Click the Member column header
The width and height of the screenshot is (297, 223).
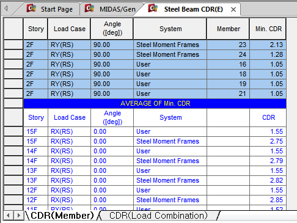(229, 29)
